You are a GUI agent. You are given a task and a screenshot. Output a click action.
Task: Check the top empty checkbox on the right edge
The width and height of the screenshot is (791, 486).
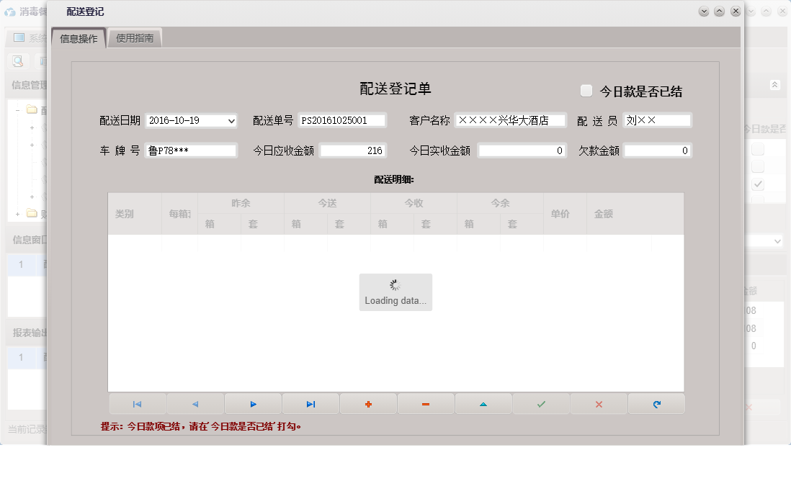click(x=756, y=148)
